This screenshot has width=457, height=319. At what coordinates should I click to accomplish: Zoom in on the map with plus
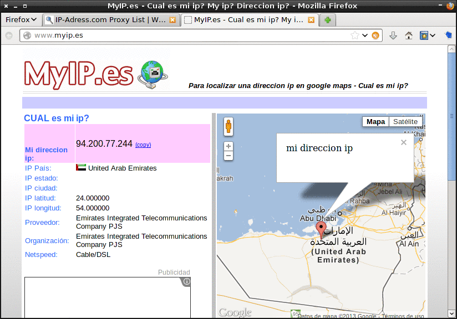tap(228, 146)
